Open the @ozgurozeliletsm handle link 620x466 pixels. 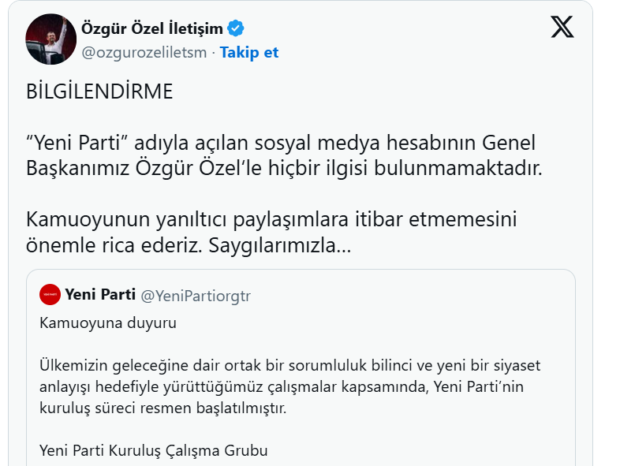pyautogui.click(x=144, y=52)
